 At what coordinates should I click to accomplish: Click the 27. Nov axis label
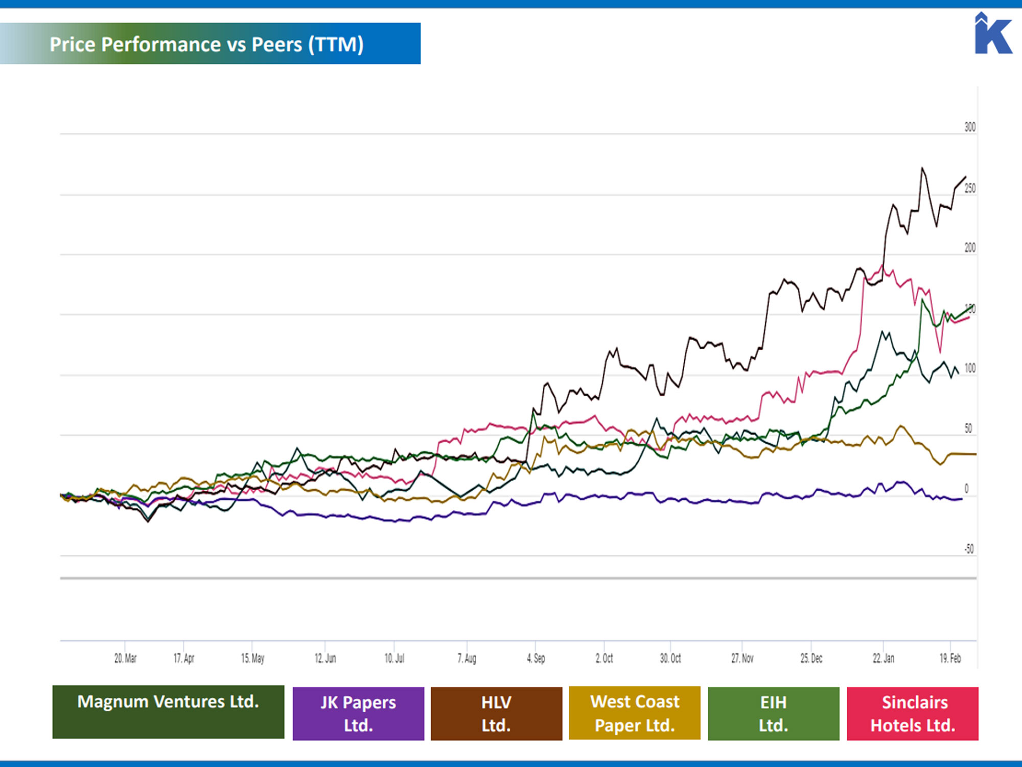[x=742, y=658]
